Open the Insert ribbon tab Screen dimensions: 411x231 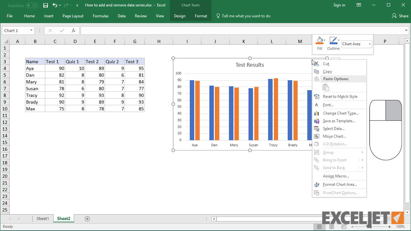click(x=48, y=16)
